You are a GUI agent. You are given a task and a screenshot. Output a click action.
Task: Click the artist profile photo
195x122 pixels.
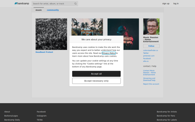click(151, 27)
